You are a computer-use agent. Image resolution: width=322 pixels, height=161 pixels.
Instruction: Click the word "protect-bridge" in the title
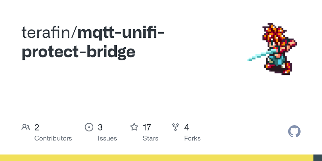click(78, 52)
